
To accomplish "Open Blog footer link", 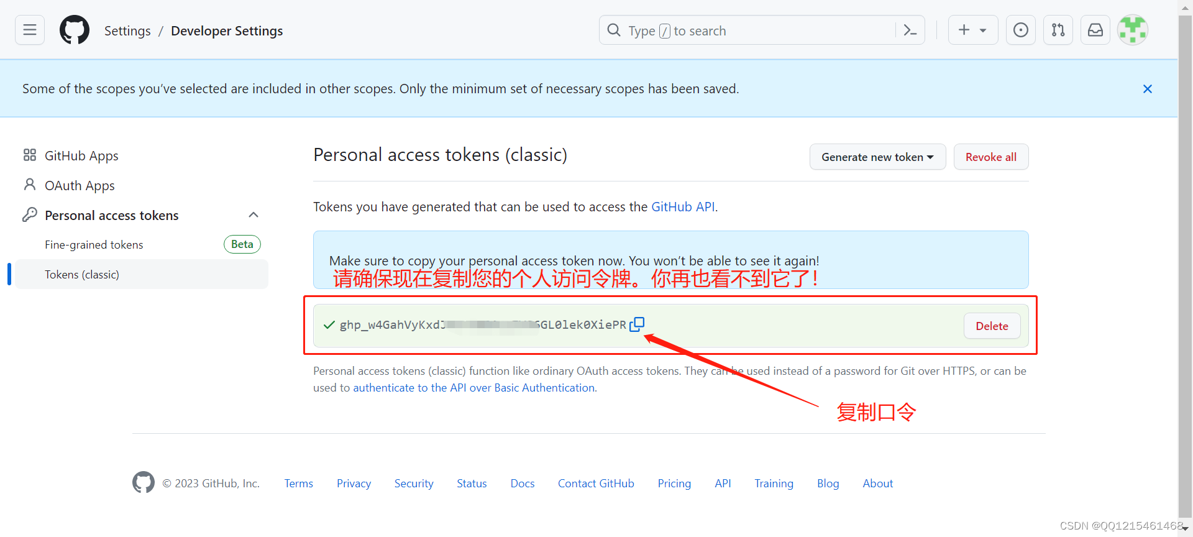I will pos(828,484).
